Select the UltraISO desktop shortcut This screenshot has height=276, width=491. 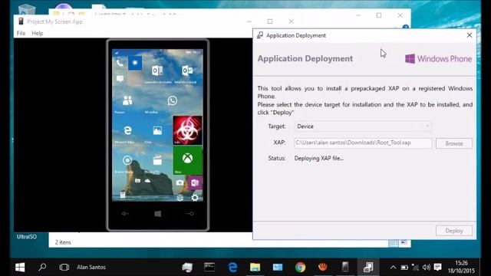pyautogui.click(x=27, y=237)
